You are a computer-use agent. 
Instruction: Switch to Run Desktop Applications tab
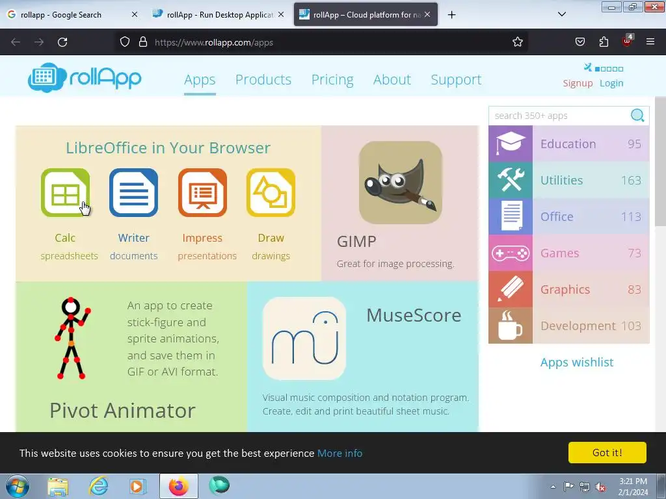pos(220,15)
